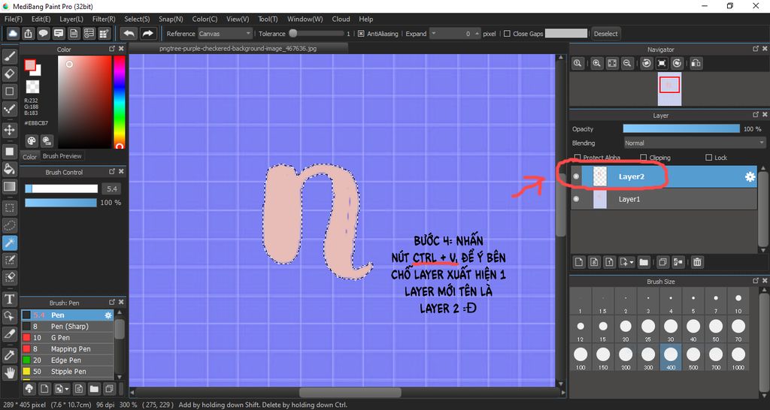Redo the last action

147,33
